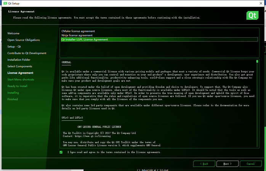Check the license agreement acceptance checkbox
The image size is (266, 171).
click(x=61, y=152)
